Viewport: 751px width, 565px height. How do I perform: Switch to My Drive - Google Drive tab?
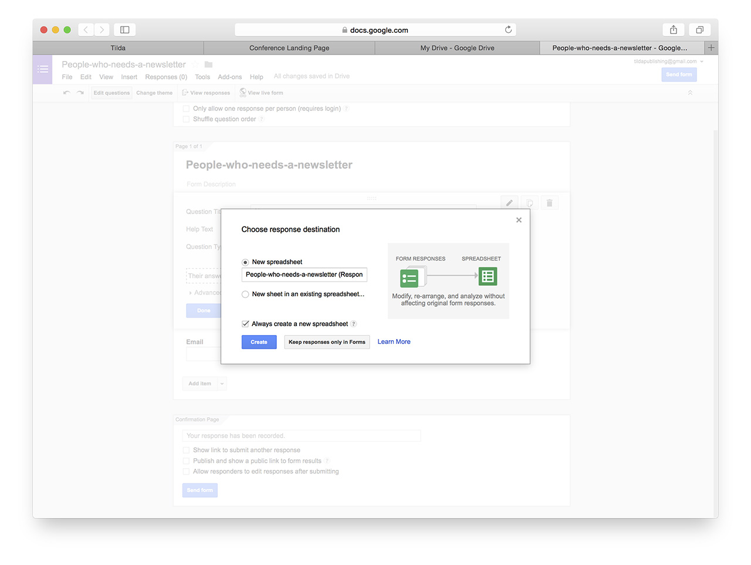pos(457,48)
